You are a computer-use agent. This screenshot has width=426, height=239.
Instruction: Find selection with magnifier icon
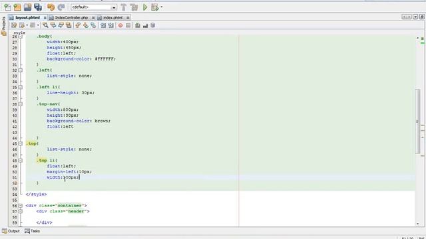click(x=45, y=25)
